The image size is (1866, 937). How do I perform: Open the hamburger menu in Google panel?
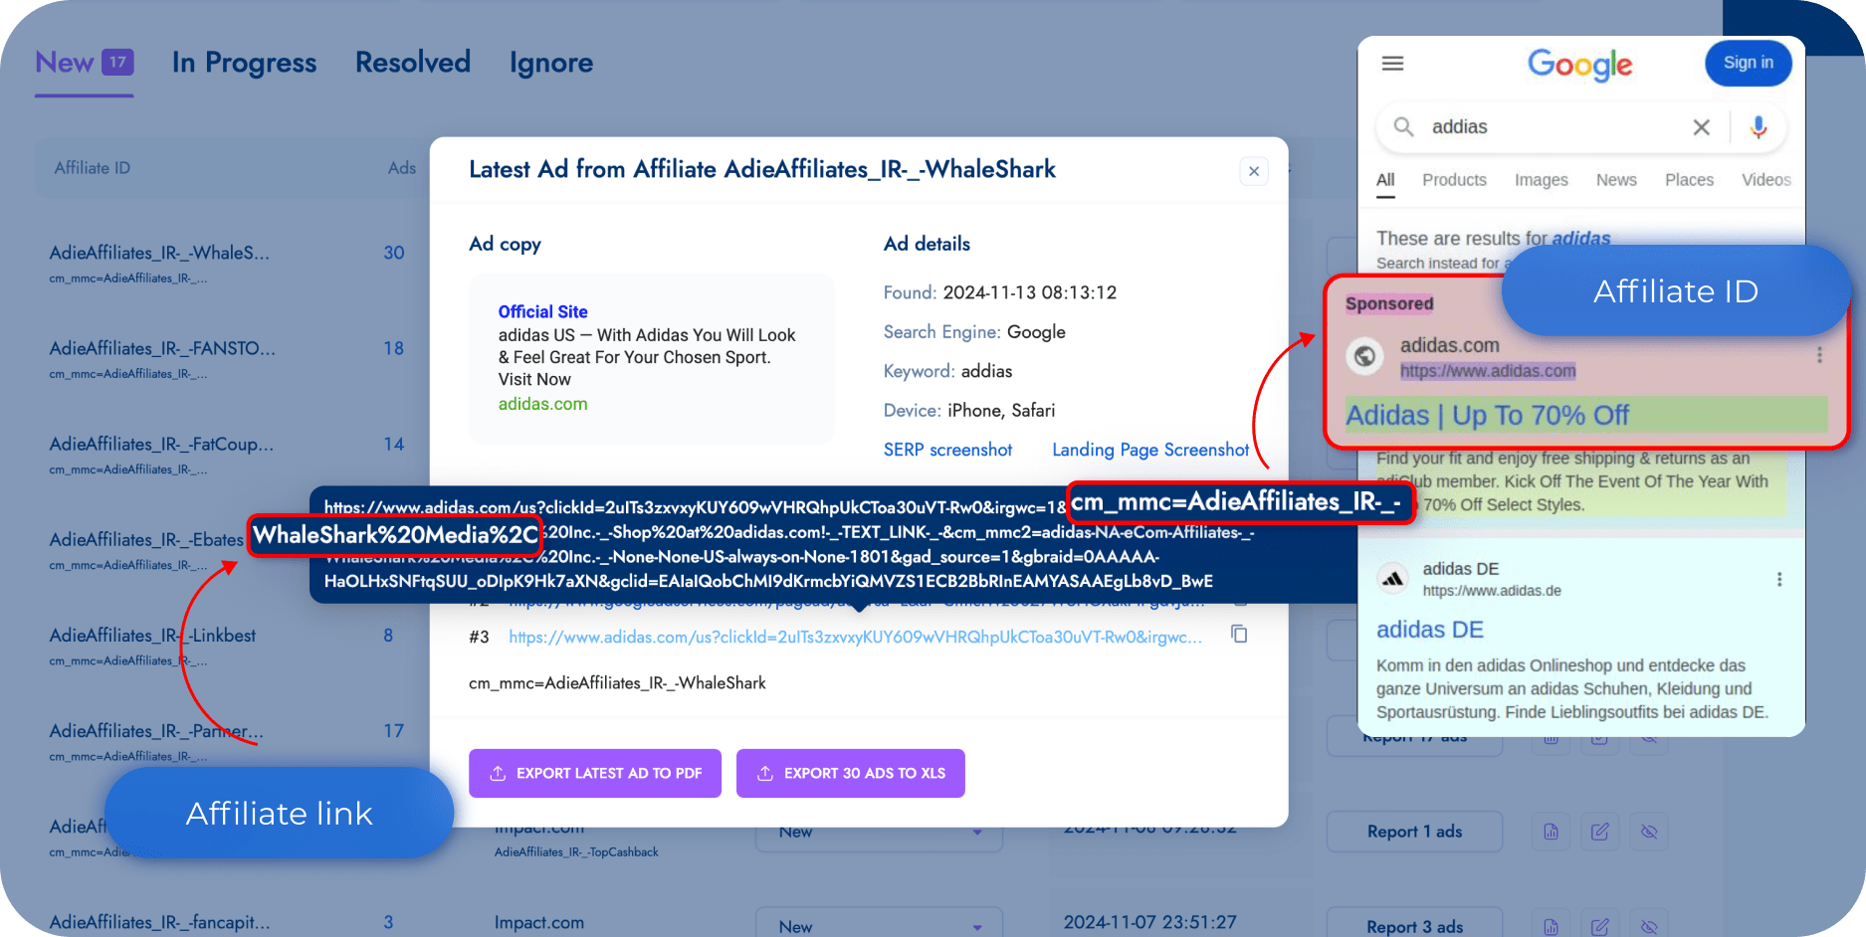pos(1392,64)
